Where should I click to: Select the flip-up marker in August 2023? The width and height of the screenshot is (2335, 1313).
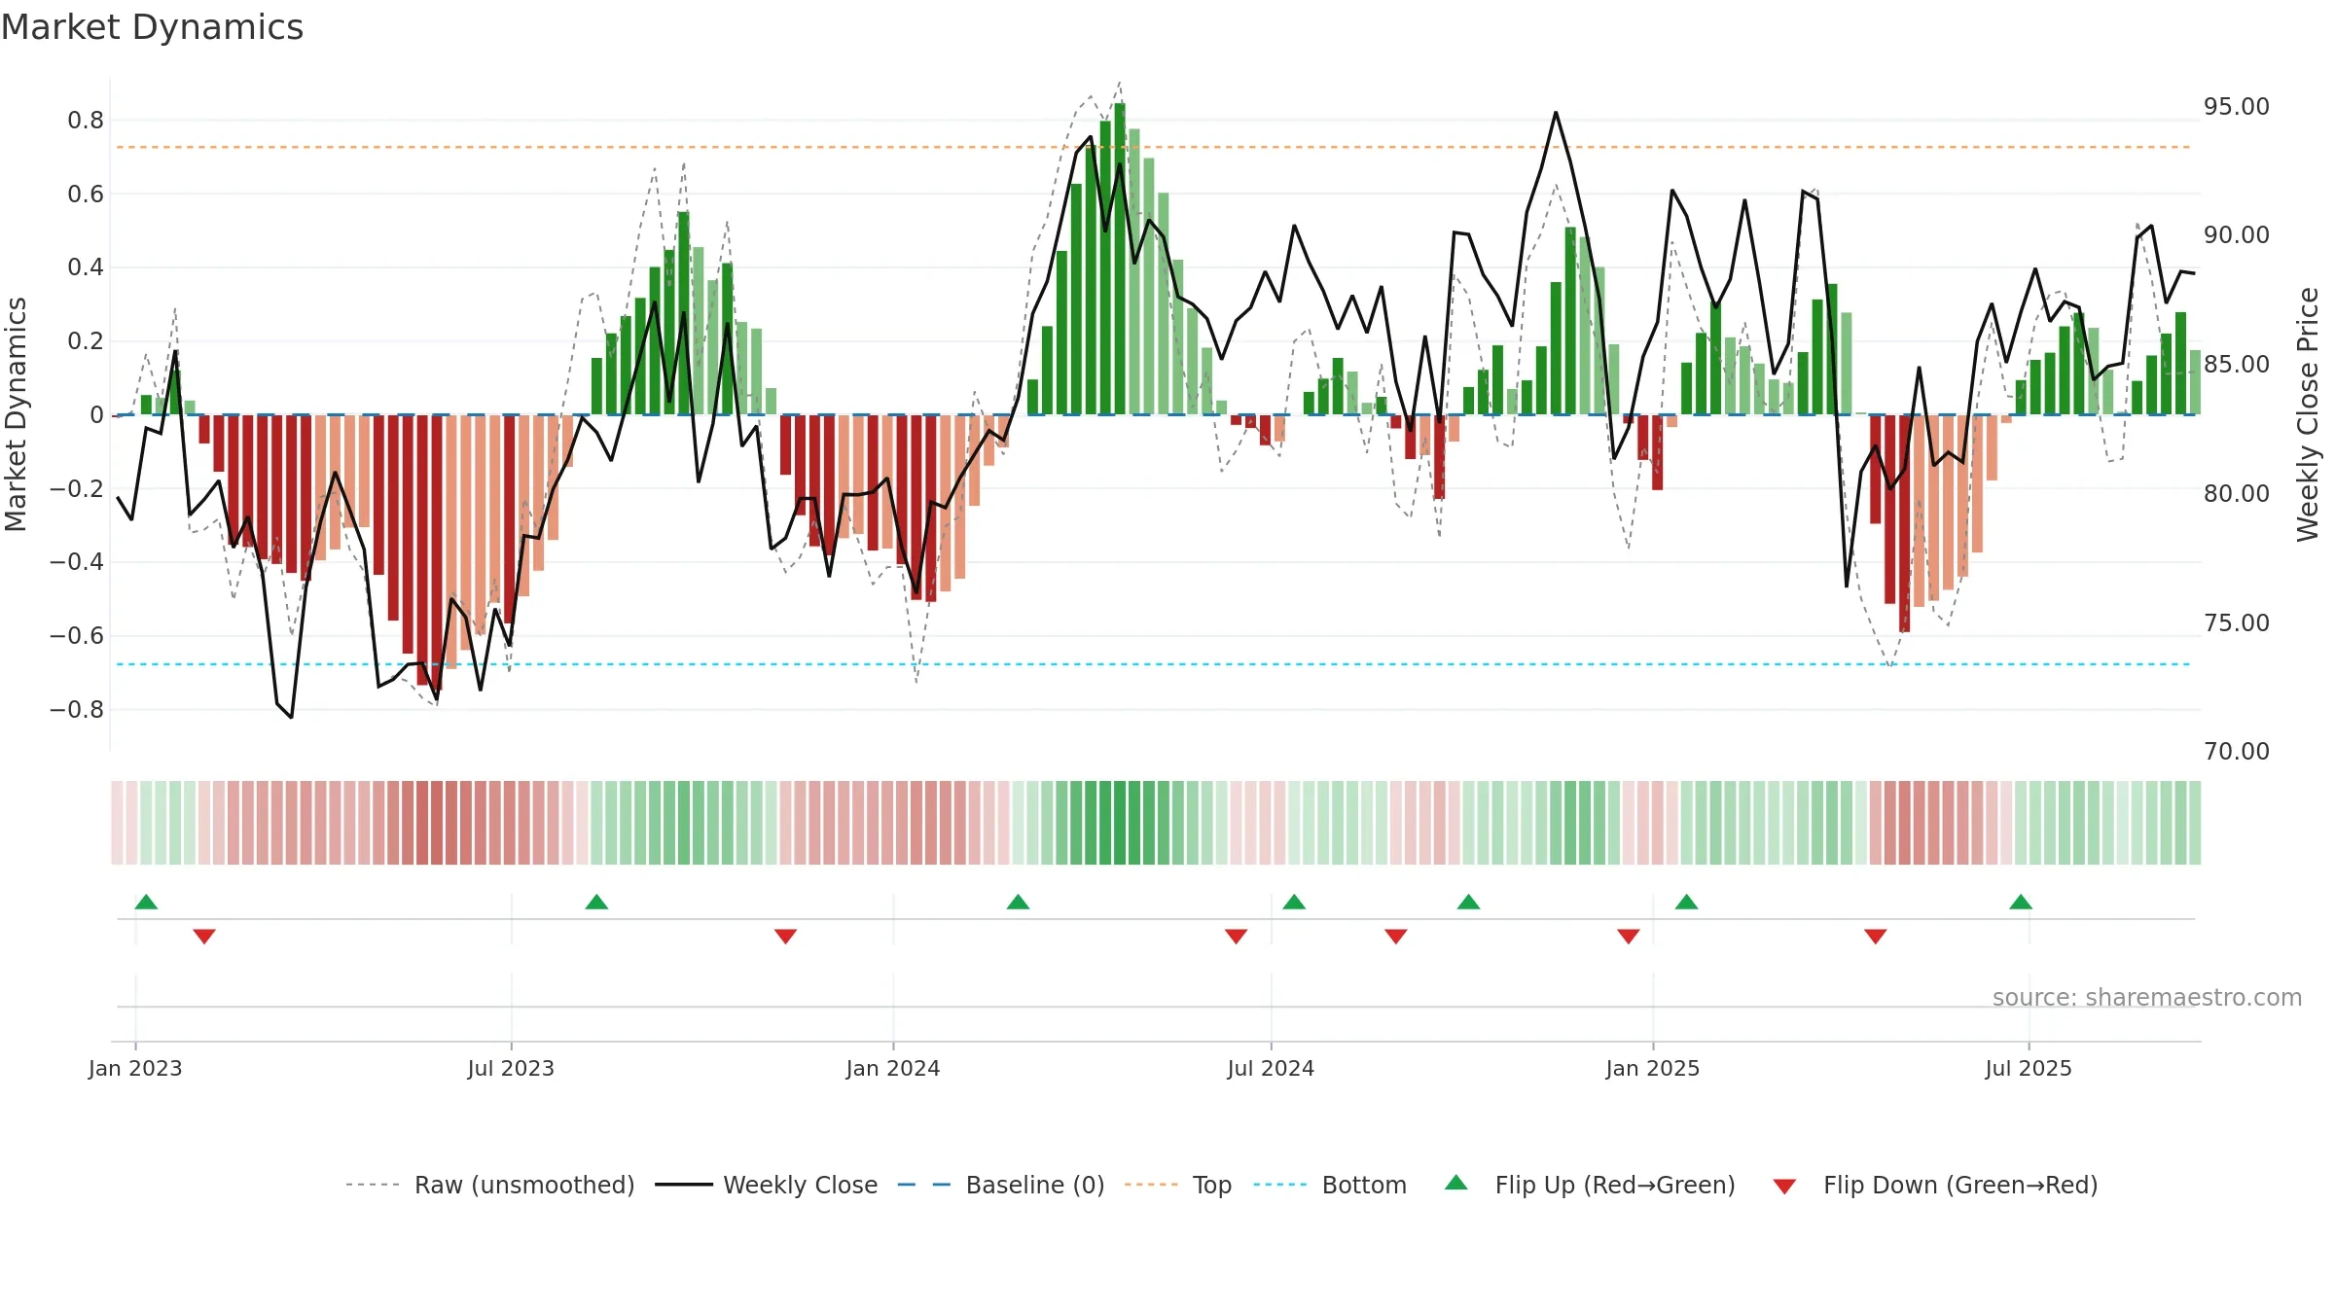(x=596, y=902)
